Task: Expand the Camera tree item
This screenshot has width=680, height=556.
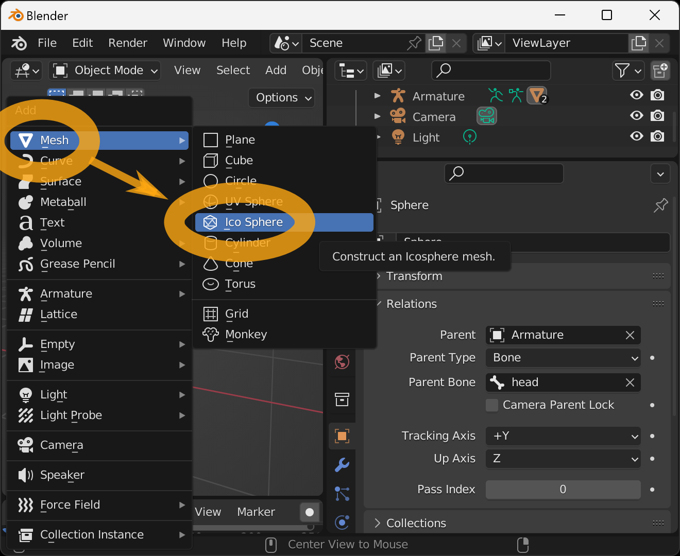Action: pos(377,116)
